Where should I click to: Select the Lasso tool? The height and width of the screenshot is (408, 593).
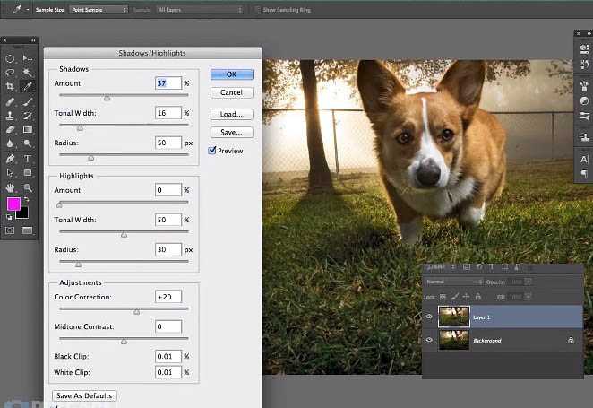[10, 73]
